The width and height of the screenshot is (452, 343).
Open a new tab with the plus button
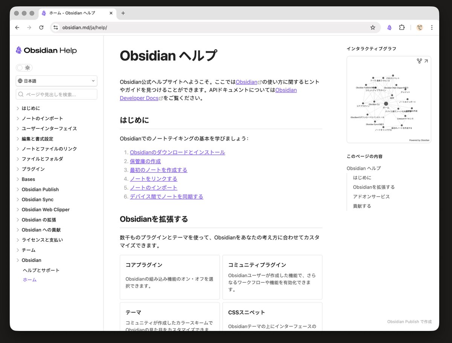(x=123, y=13)
